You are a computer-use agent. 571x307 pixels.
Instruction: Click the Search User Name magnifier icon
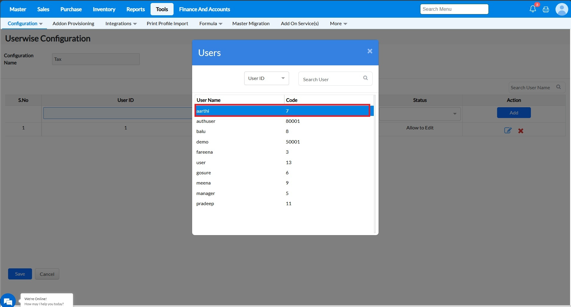click(x=558, y=87)
